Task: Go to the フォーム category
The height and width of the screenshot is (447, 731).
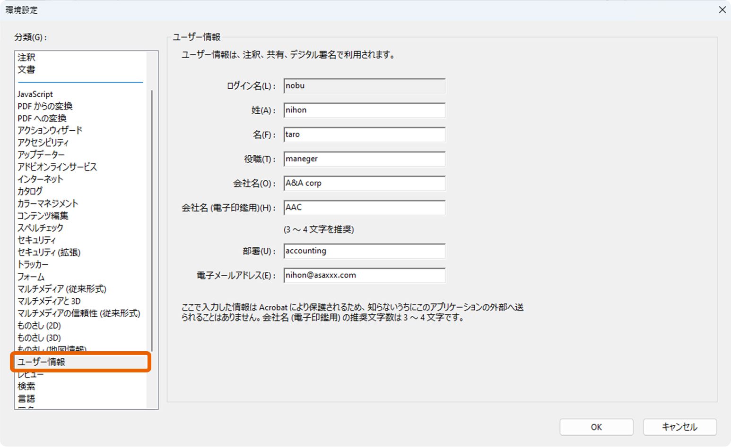Action: point(31,277)
